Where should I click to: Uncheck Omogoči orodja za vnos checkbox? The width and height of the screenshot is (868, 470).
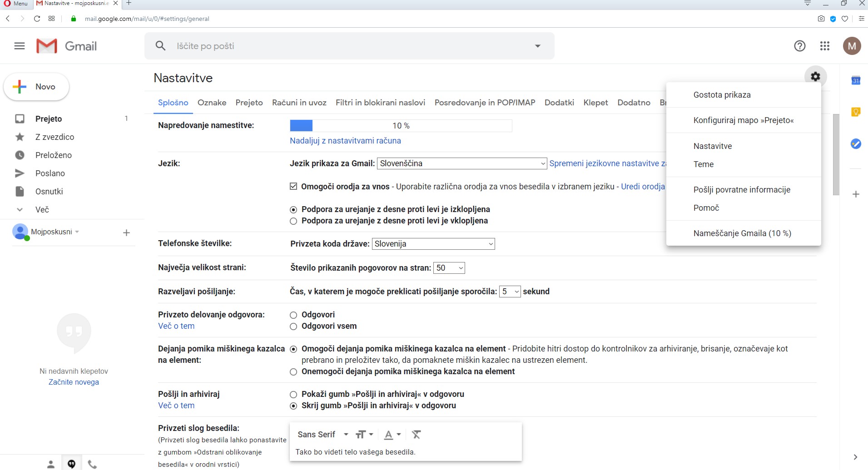pos(293,187)
